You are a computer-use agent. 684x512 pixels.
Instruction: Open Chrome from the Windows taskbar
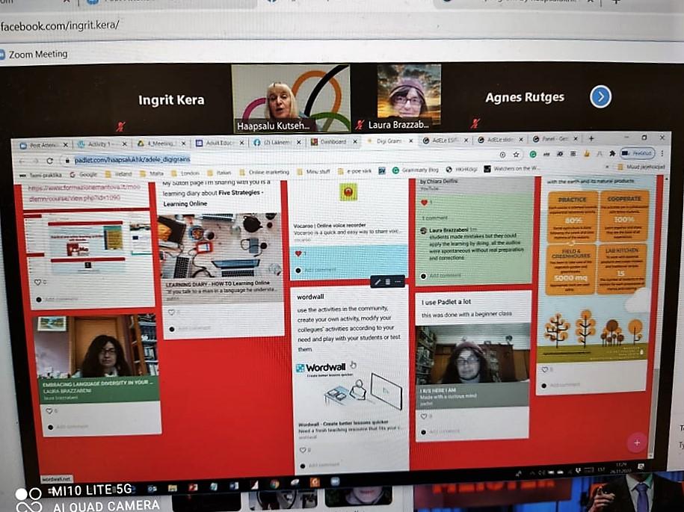(x=274, y=484)
